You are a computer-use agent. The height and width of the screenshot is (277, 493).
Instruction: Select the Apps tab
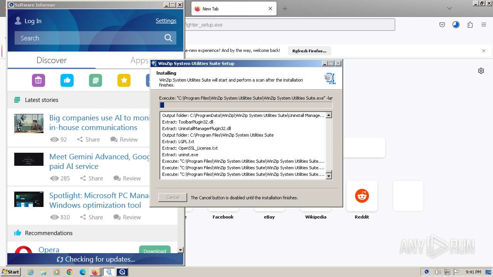[x=139, y=60]
